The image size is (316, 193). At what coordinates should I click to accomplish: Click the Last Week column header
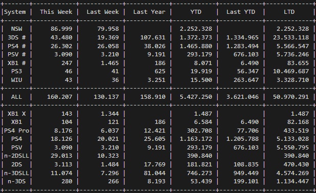[x=102, y=12]
